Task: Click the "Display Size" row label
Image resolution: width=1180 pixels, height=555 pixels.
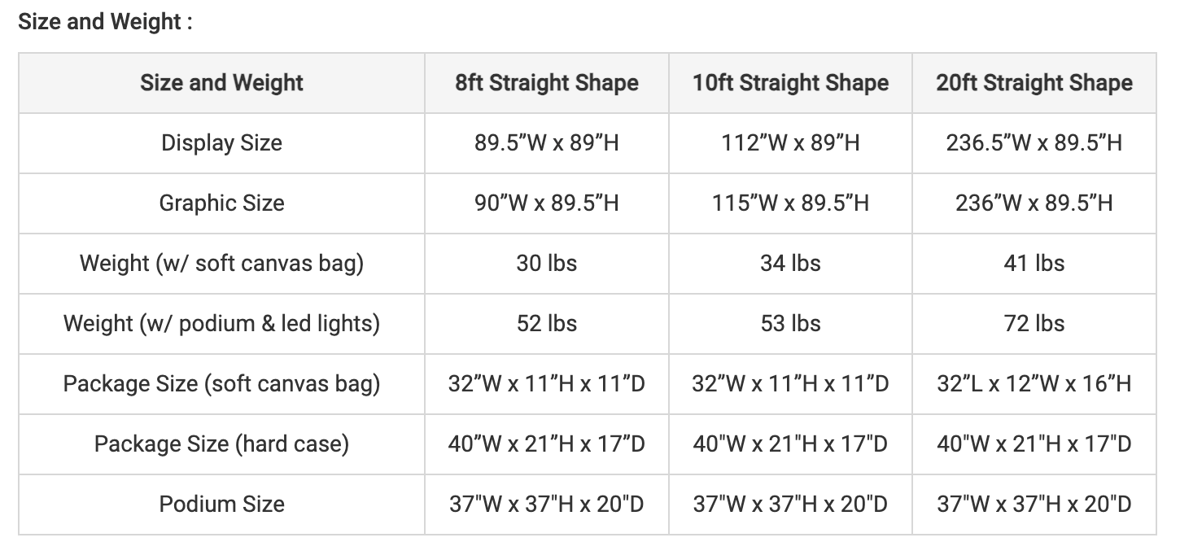Action: point(221,143)
